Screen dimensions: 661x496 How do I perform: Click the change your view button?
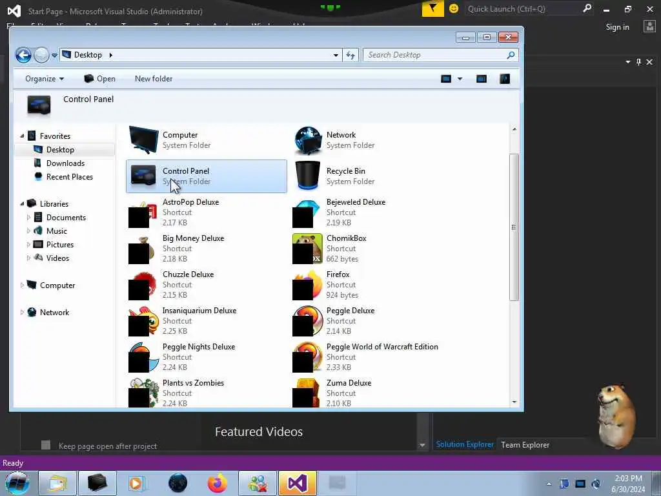tap(446, 79)
